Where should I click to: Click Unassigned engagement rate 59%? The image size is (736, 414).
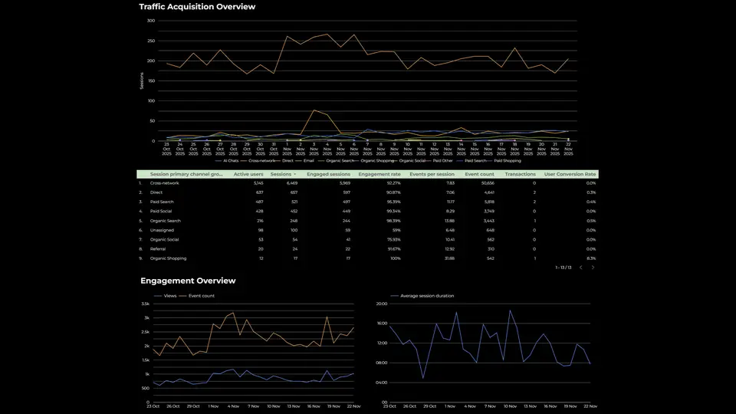396,230
